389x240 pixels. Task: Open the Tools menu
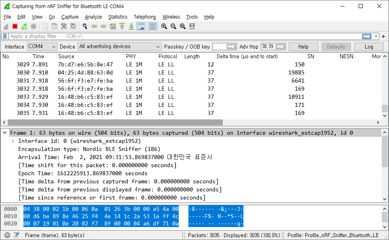(192, 17)
